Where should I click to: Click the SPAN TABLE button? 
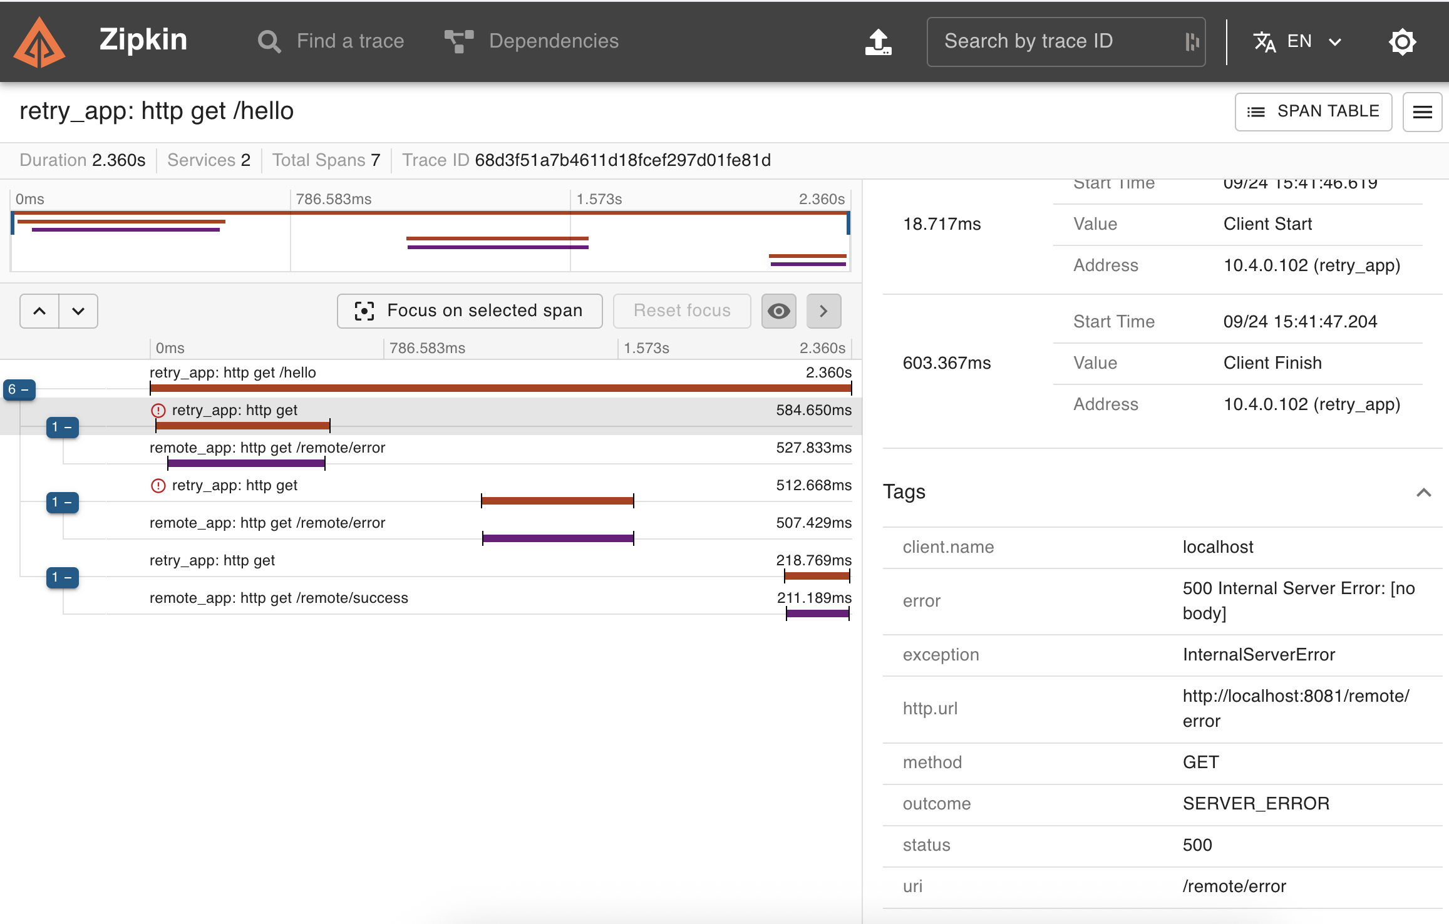1313,112
